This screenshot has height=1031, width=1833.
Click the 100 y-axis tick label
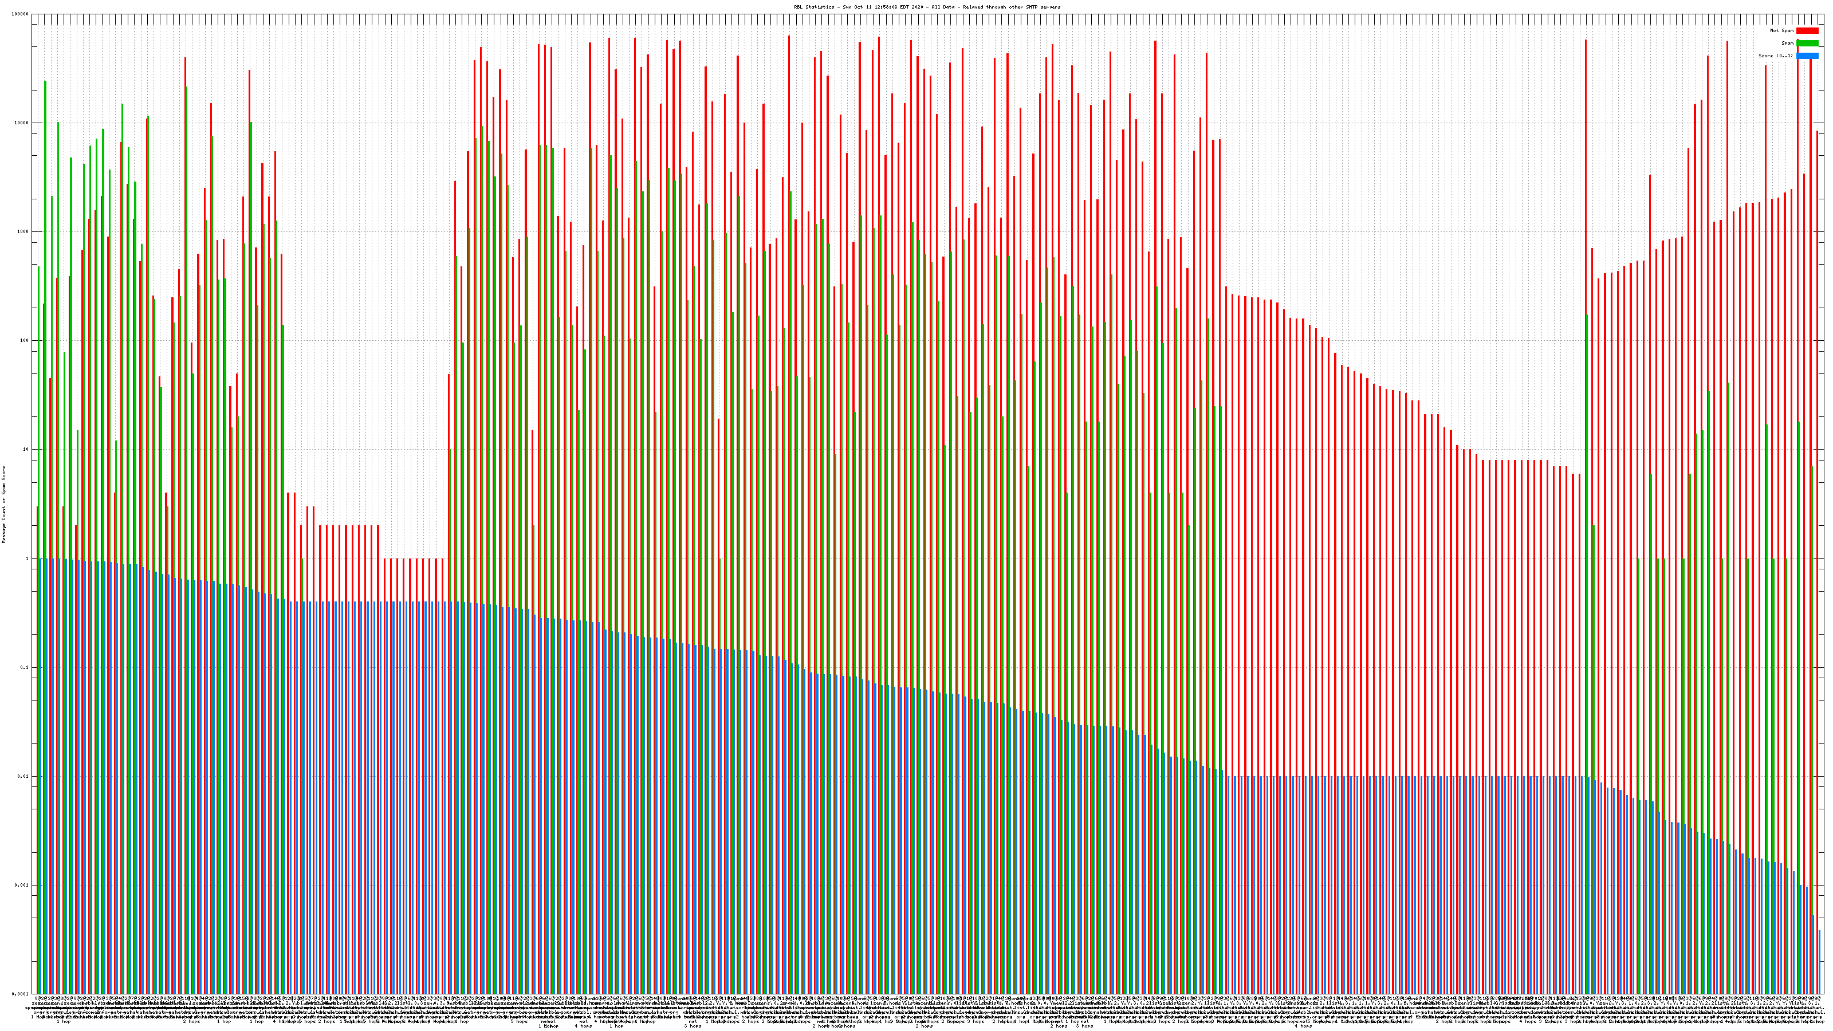tap(24, 341)
